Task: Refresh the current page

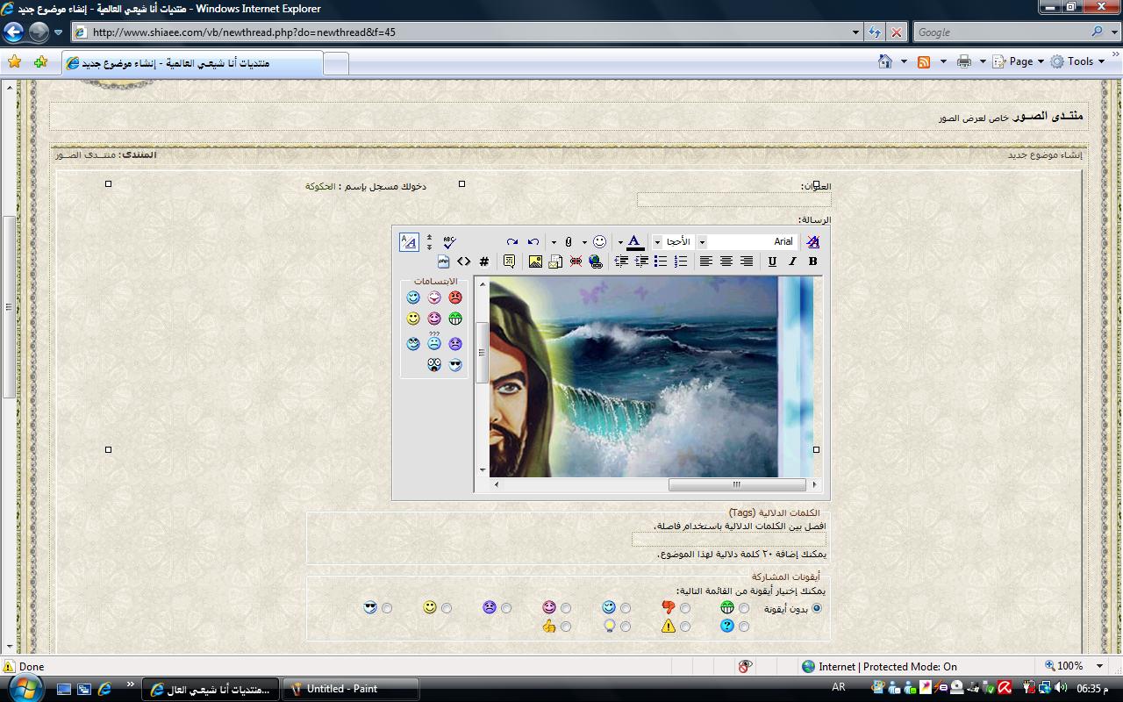Action: click(x=875, y=32)
